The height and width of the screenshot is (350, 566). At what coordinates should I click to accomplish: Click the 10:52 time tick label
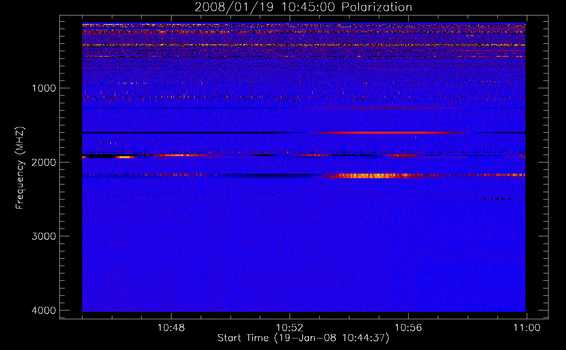point(290,328)
